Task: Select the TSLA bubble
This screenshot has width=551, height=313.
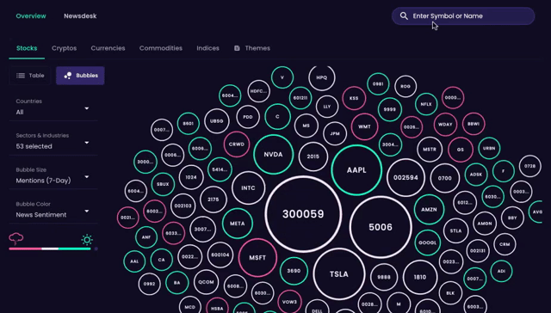Action: 339,274
